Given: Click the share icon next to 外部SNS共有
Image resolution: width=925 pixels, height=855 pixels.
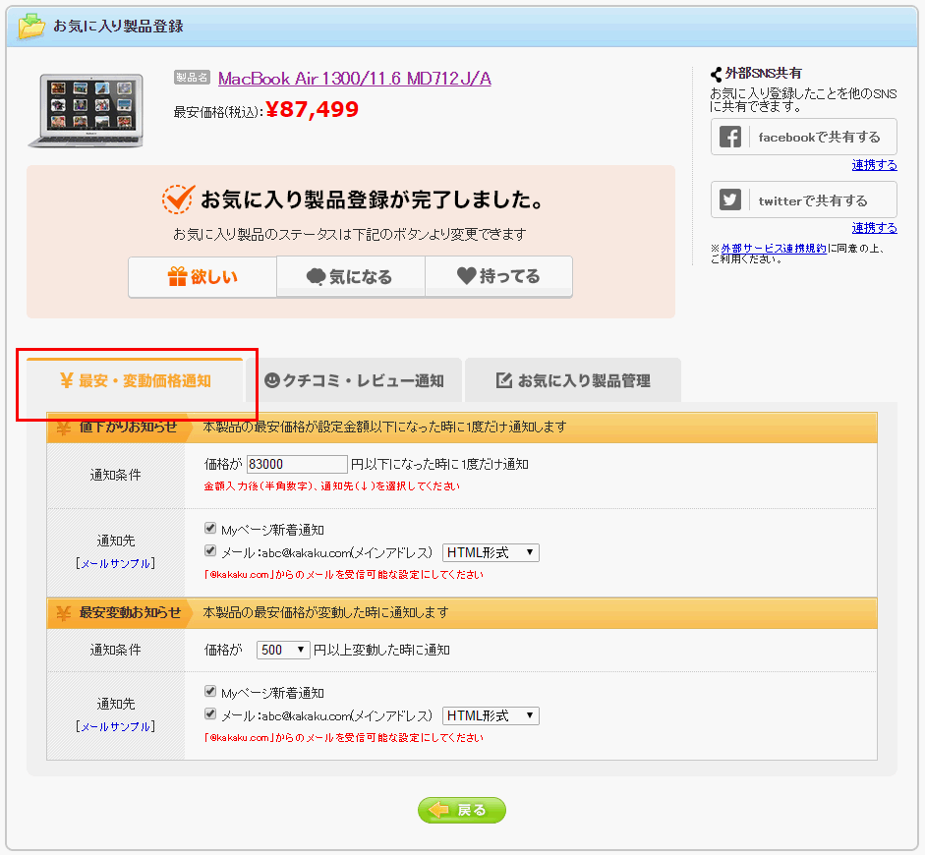Looking at the screenshot, I should (x=717, y=75).
